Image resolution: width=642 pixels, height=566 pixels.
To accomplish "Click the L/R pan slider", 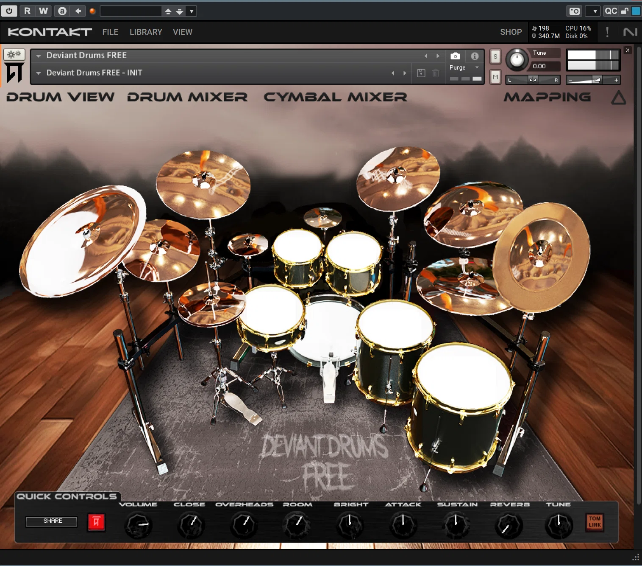I will tap(533, 80).
